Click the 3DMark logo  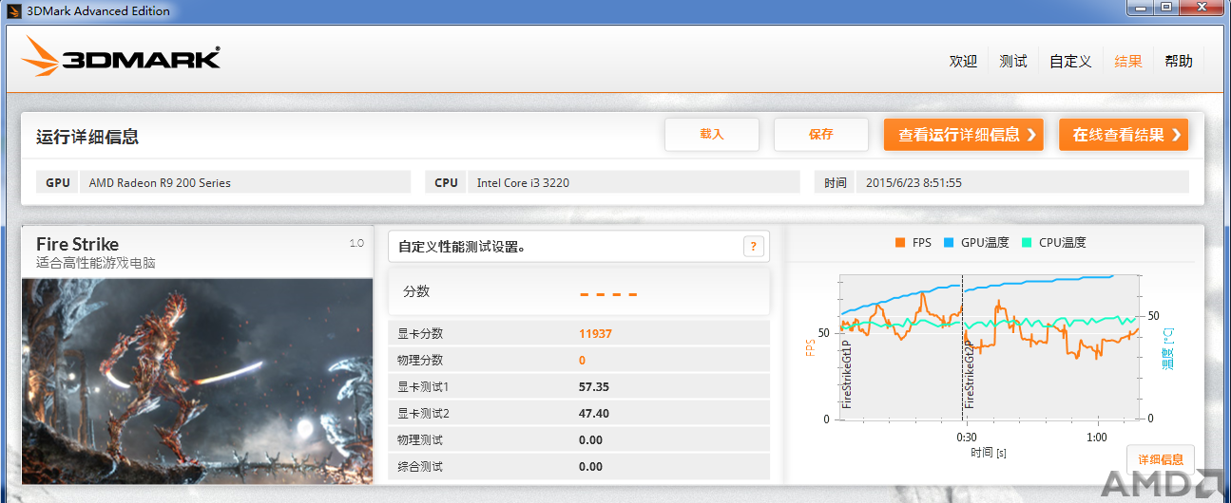click(x=122, y=59)
